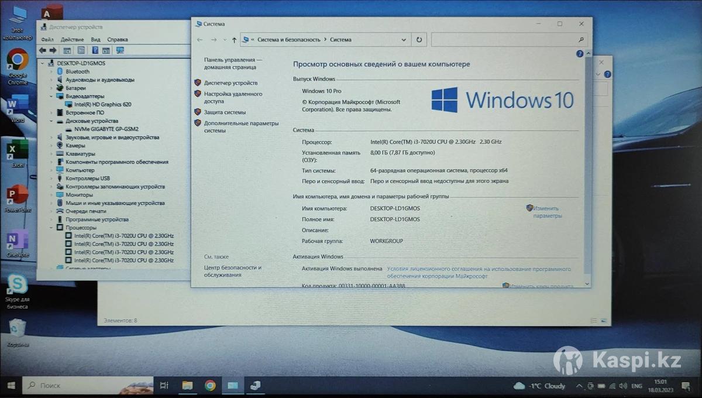Click Система и безопасность breadcrumb
The width and height of the screenshot is (702, 398).
pyautogui.click(x=289, y=40)
